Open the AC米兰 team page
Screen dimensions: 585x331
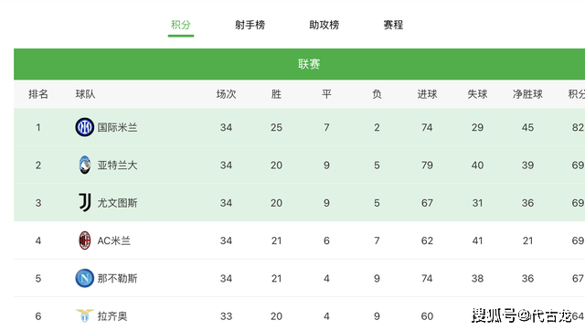113,240
